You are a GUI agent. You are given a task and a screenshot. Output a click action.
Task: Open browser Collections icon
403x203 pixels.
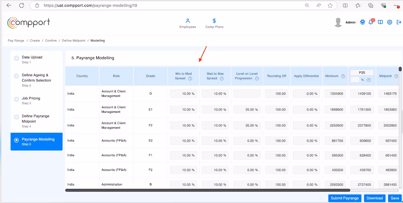(x=371, y=5)
